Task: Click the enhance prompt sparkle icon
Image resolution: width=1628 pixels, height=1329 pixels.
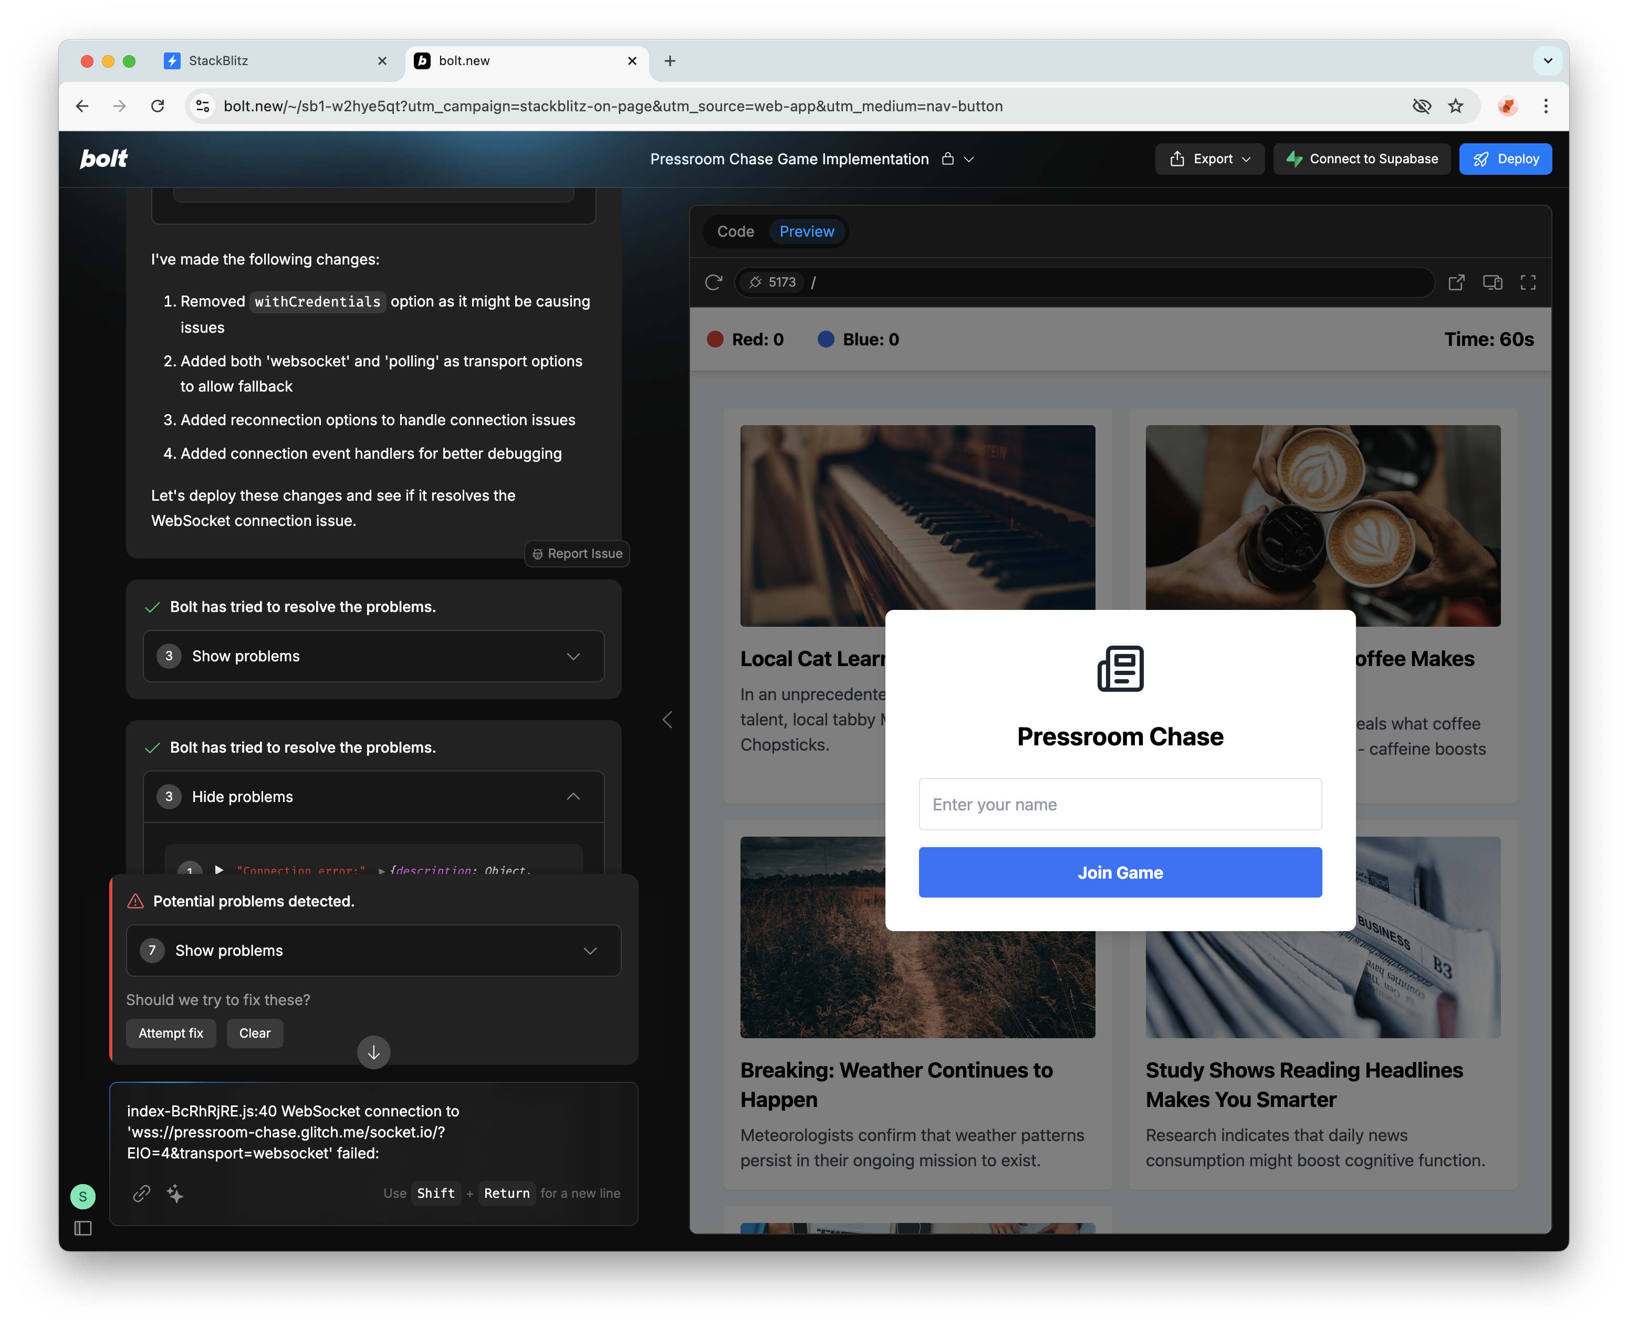Action: (x=175, y=1193)
